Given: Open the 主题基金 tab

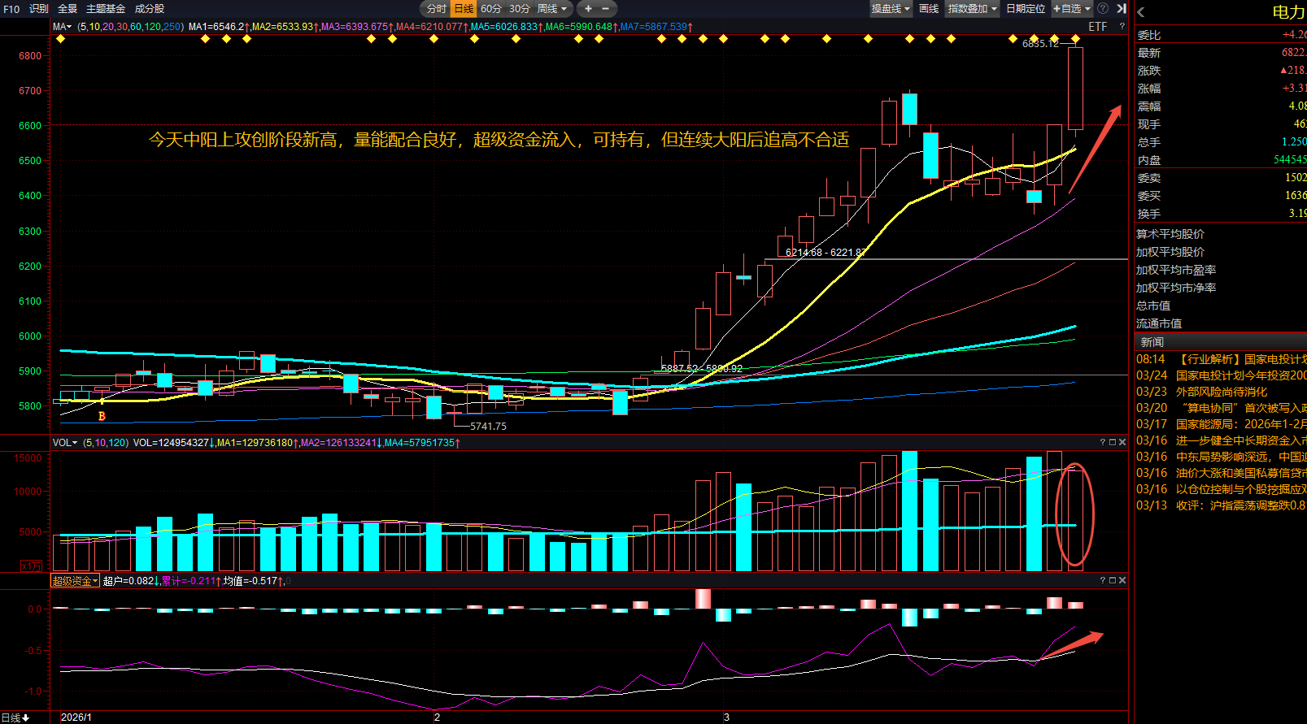Looking at the screenshot, I should 106,9.
